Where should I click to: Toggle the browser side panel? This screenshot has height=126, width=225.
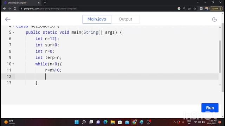click(201, 8)
